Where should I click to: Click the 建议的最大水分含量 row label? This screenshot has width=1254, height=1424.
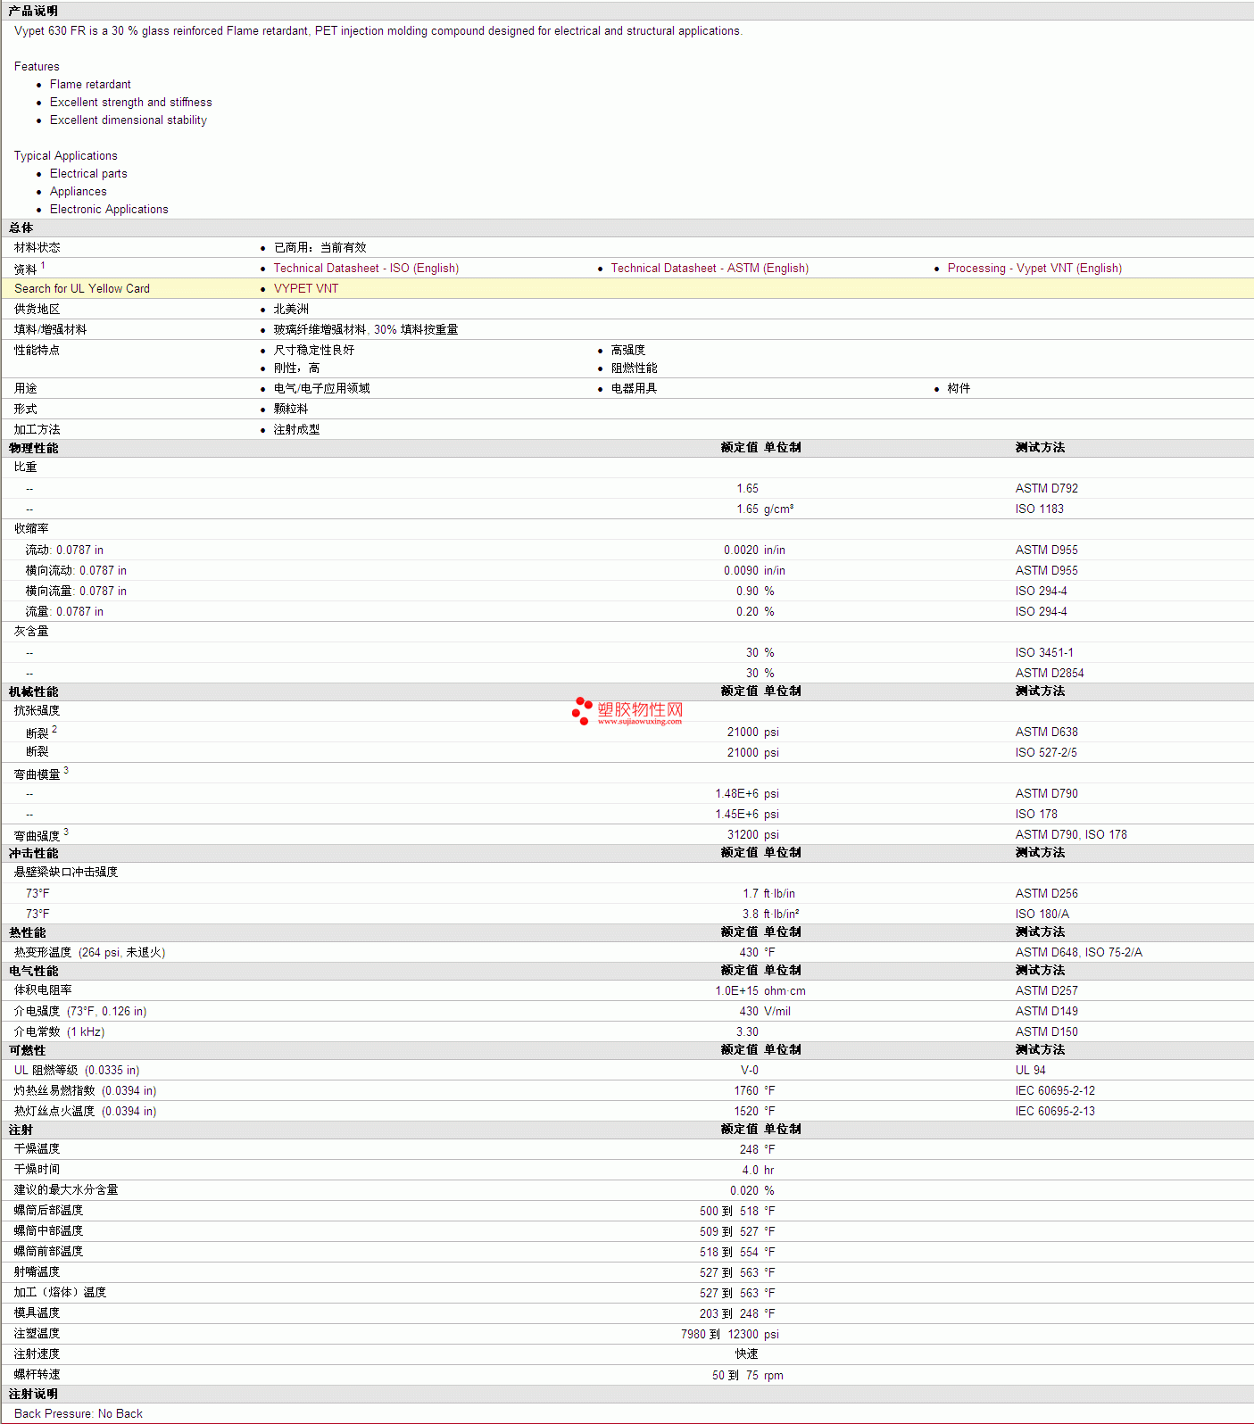click(x=66, y=1190)
